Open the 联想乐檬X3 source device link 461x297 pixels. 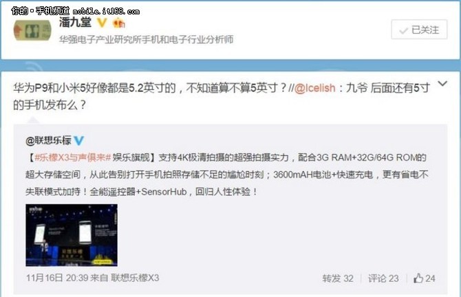point(135,278)
